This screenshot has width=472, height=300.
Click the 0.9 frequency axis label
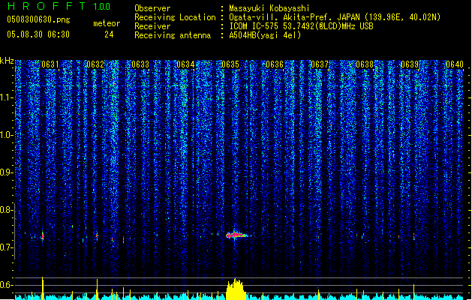[x=6, y=172]
